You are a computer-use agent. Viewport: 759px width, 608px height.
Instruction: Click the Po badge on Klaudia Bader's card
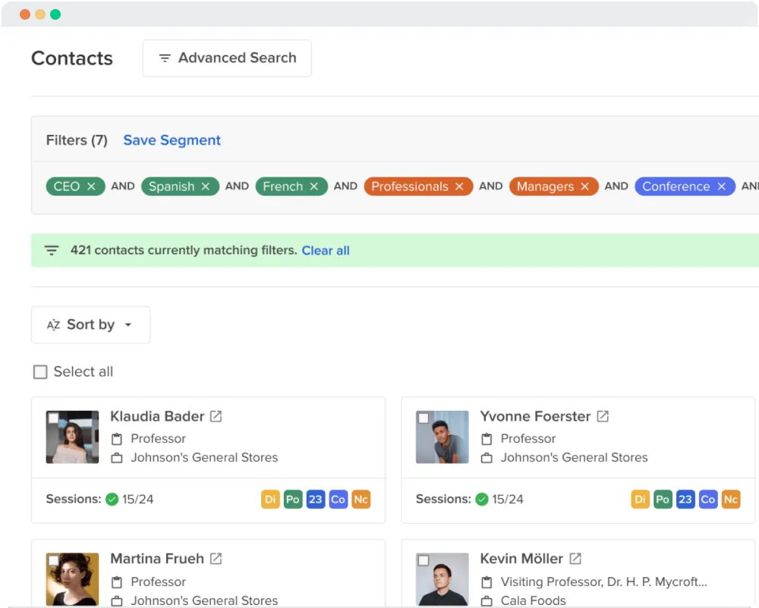[x=293, y=500]
